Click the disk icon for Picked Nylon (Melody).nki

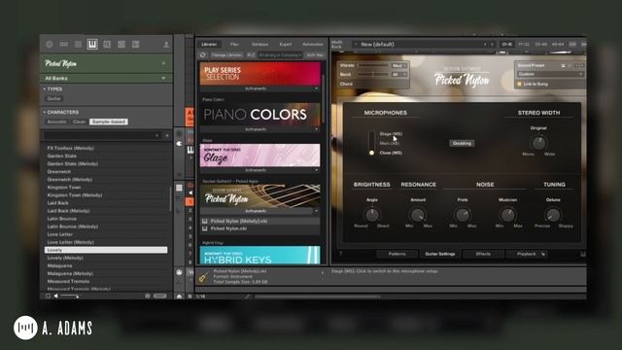(205, 221)
